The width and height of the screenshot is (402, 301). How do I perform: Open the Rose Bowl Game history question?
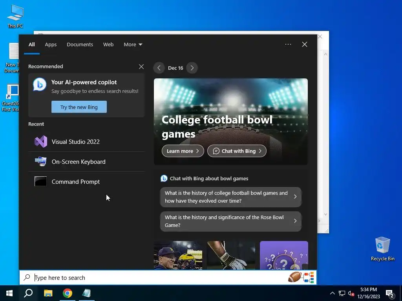click(231, 221)
